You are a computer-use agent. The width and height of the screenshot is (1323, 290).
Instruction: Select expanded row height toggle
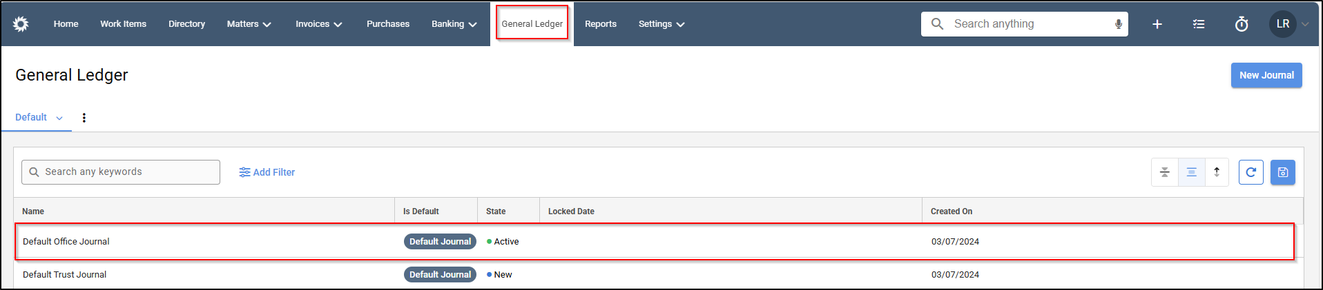point(1217,172)
